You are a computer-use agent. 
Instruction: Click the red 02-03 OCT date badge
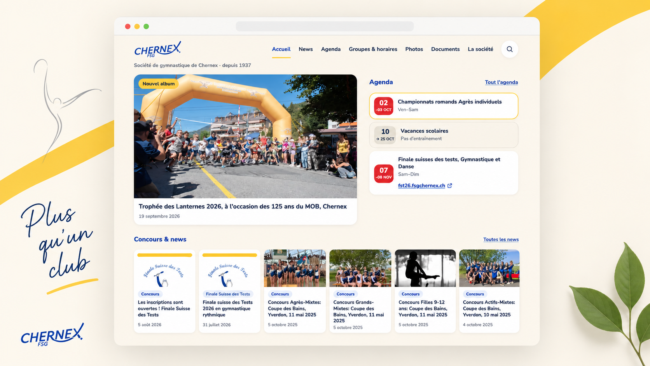tap(383, 106)
